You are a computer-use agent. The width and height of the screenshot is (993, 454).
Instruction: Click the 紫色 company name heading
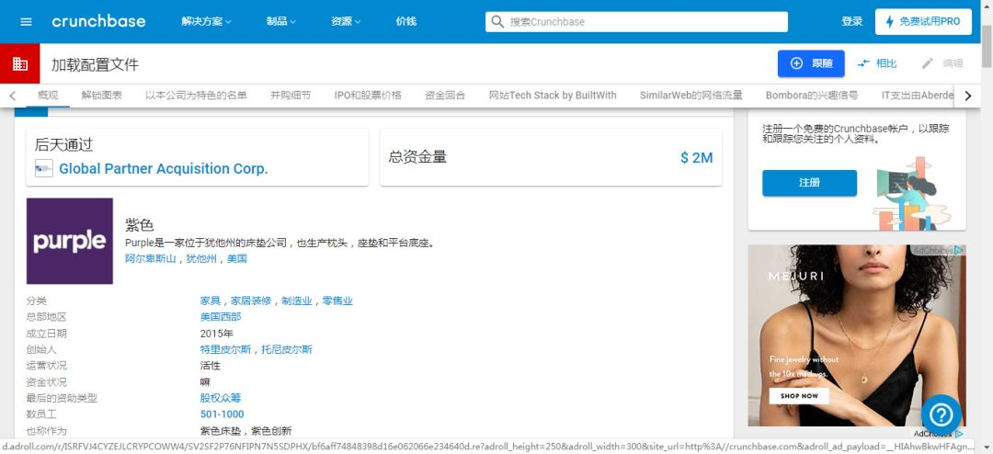(140, 225)
